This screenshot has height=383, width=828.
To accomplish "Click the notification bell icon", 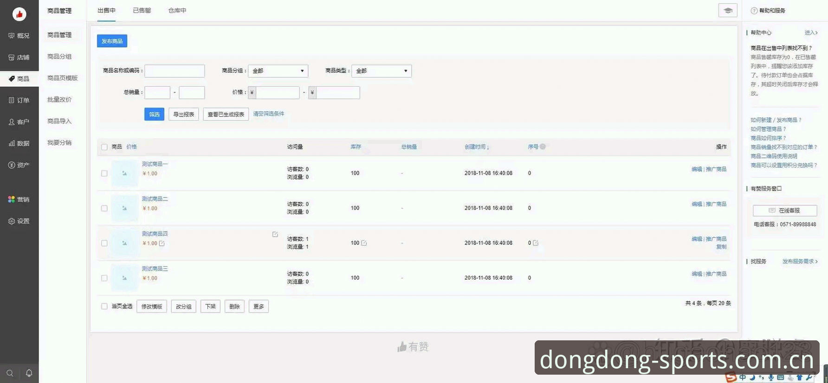I will (x=29, y=373).
